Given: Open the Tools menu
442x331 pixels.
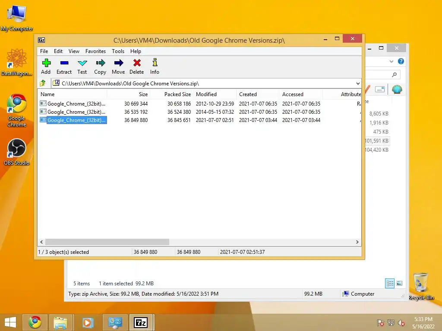Looking at the screenshot, I should click(118, 51).
